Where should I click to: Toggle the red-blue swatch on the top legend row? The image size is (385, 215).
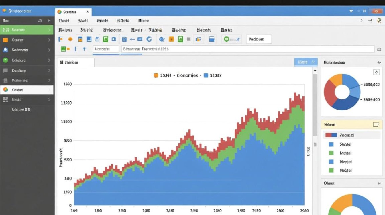point(331,135)
